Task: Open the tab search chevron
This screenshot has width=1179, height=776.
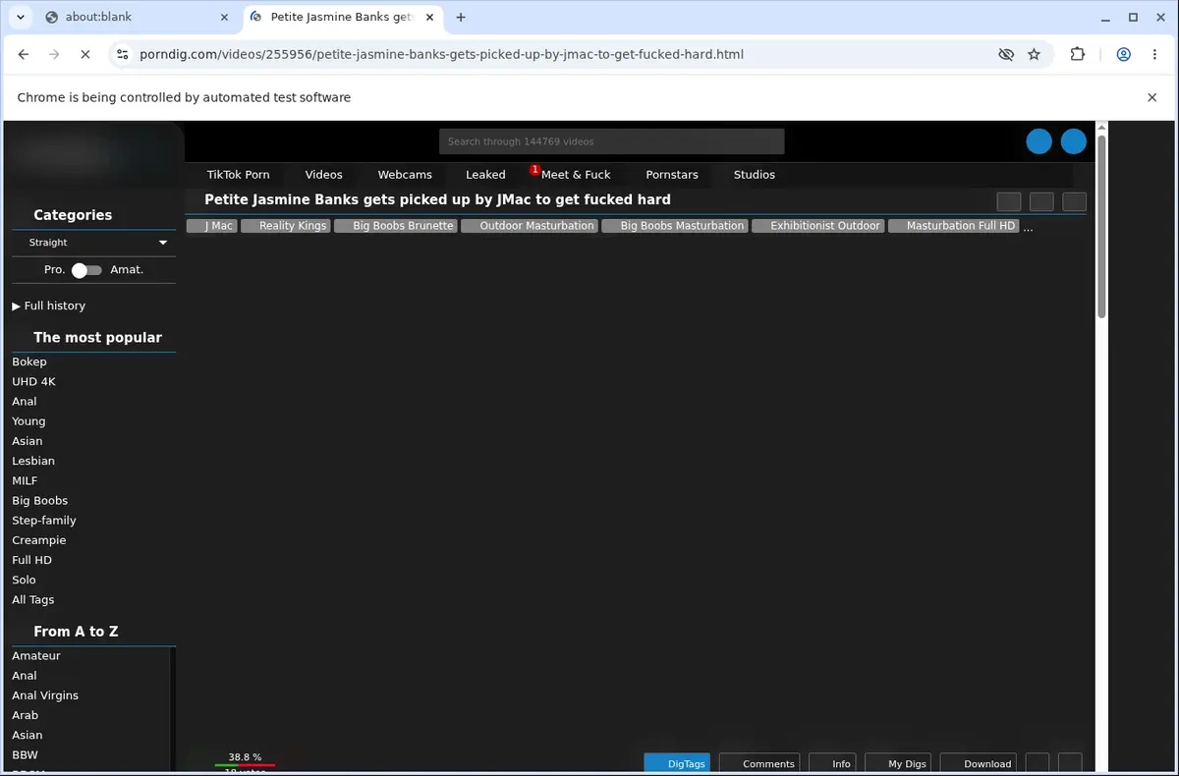Action: pos(20,17)
